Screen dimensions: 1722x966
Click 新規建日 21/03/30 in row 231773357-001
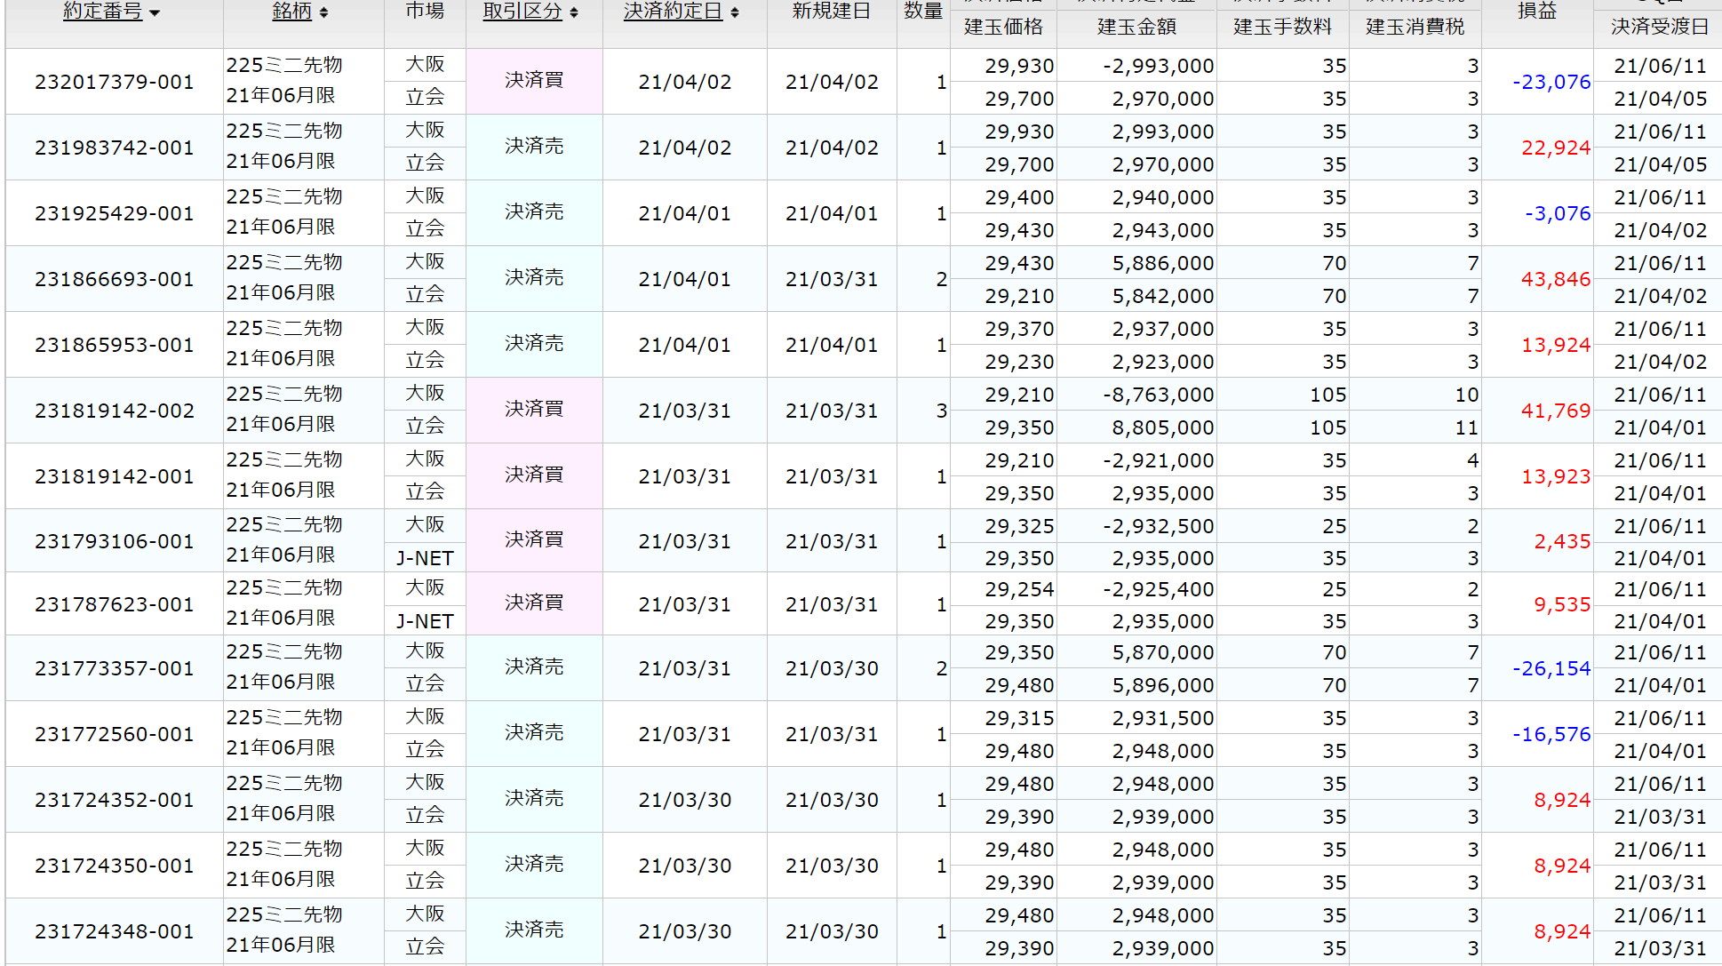(x=832, y=668)
